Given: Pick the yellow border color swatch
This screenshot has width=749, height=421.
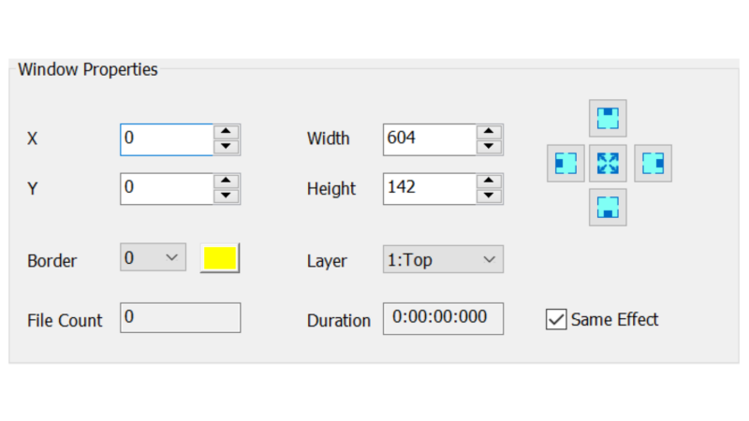Looking at the screenshot, I should coord(220,258).
